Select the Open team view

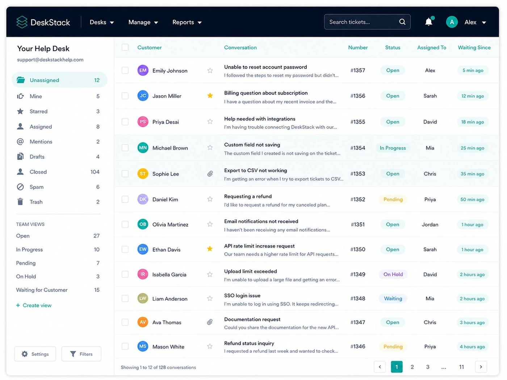point(58,236)
